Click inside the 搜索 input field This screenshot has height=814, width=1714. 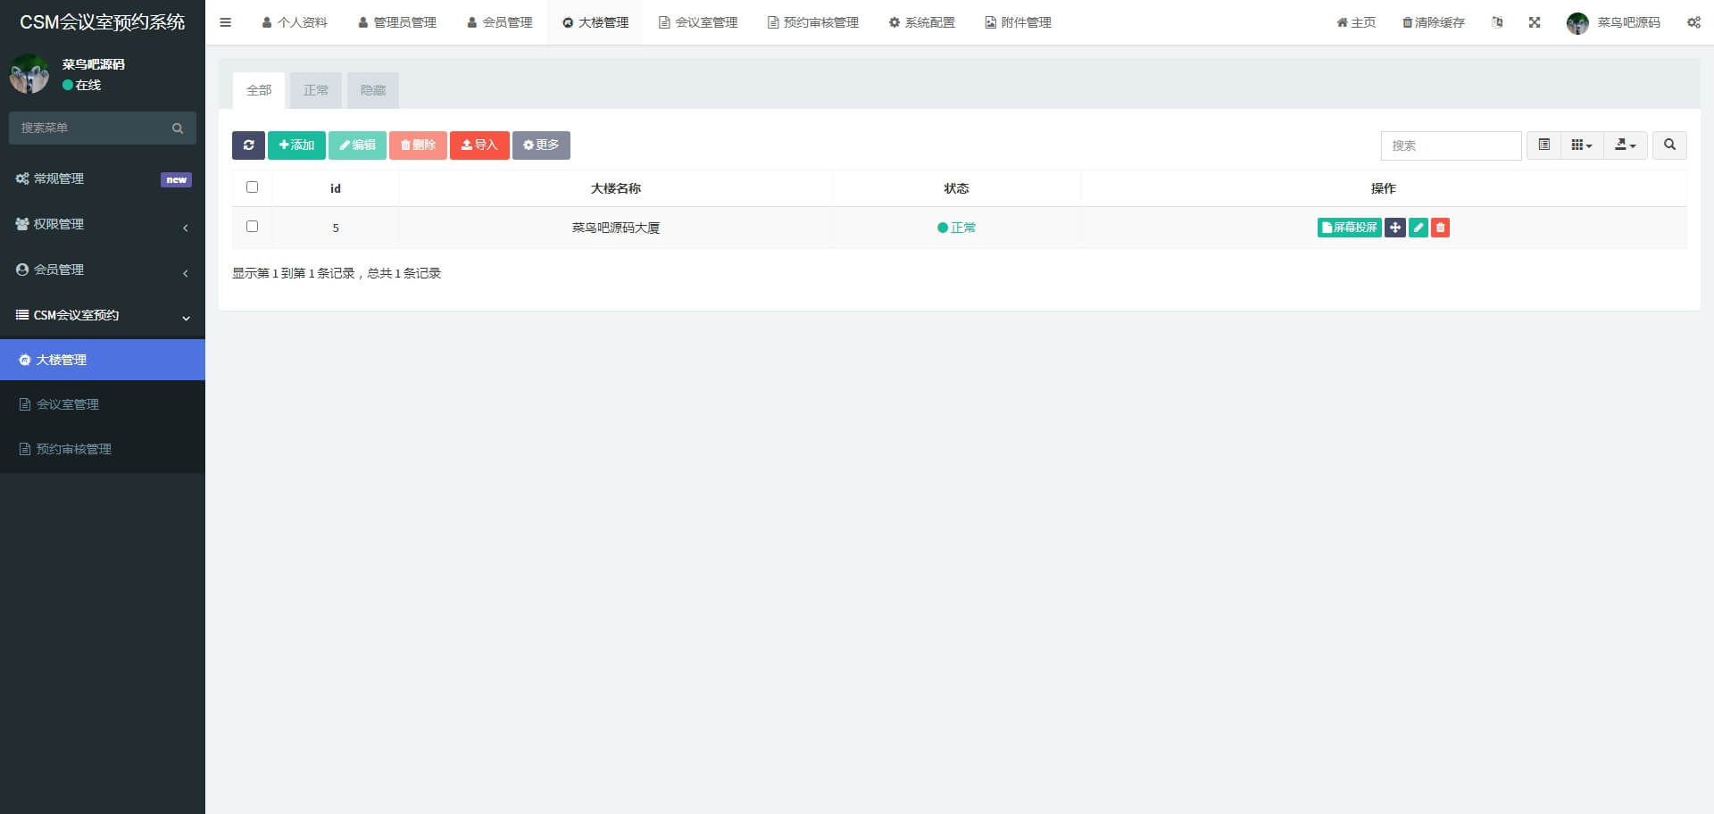(1451, 145)
